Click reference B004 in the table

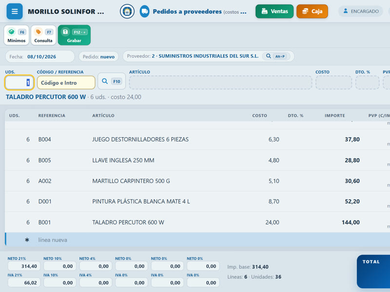[44, 139]
